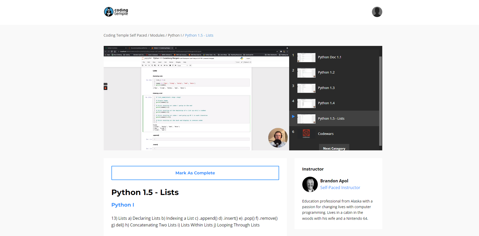Click the Modules breadcrumb link

157,35
